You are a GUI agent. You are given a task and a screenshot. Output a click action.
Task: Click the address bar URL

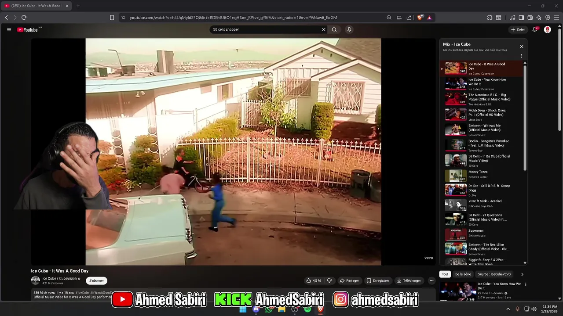(x=233, y=18)
